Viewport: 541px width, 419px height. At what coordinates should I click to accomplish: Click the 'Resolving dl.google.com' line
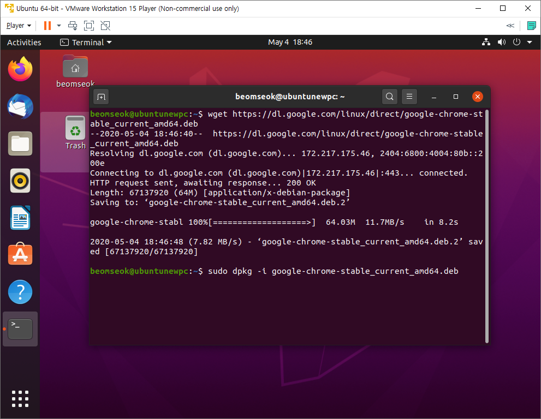tap(287, 158)
